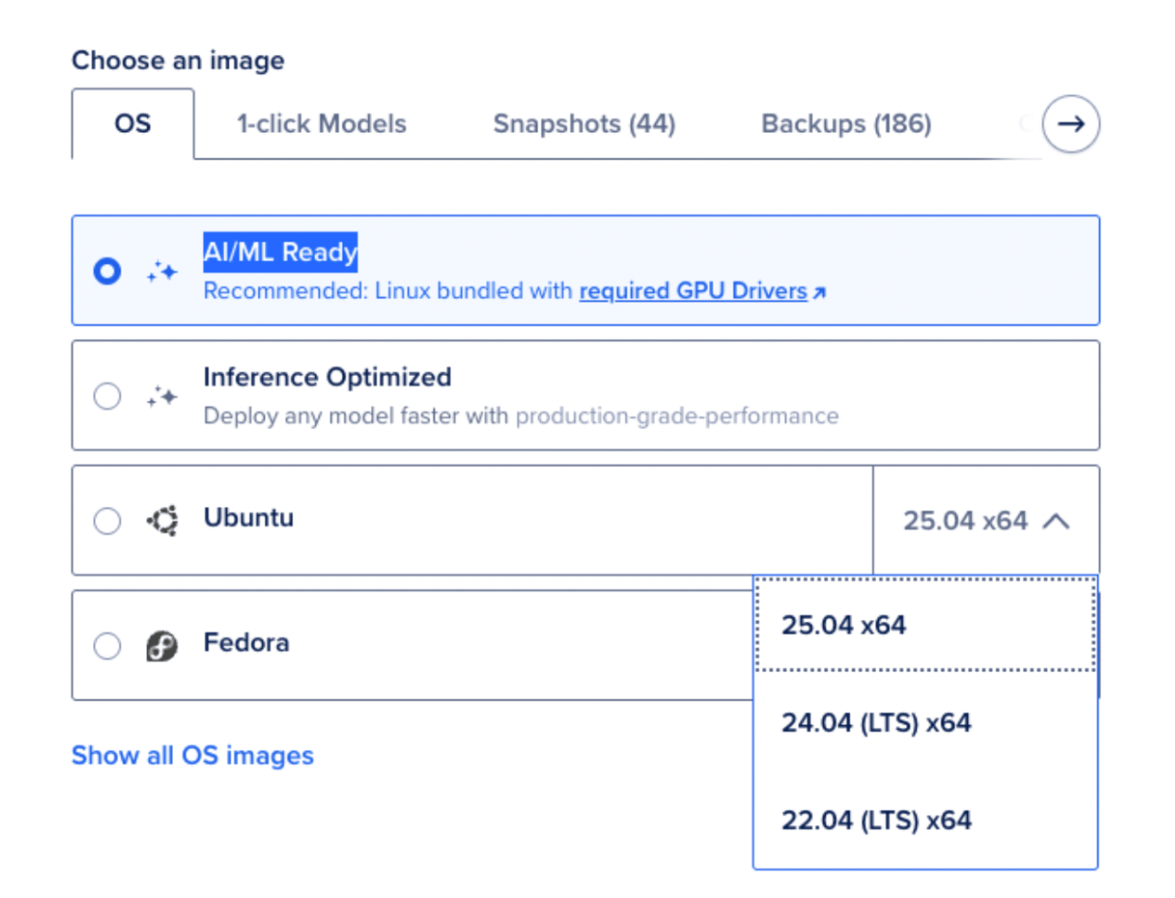Choose the Ubuntu radio button
1175x898 pixels.
click(107, 521)
